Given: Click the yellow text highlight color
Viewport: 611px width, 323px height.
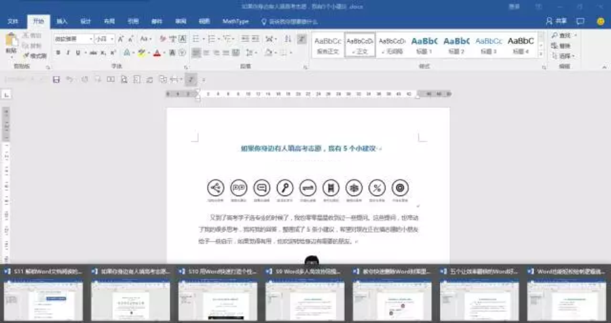Looking at the screenshot, I should 141,53.
